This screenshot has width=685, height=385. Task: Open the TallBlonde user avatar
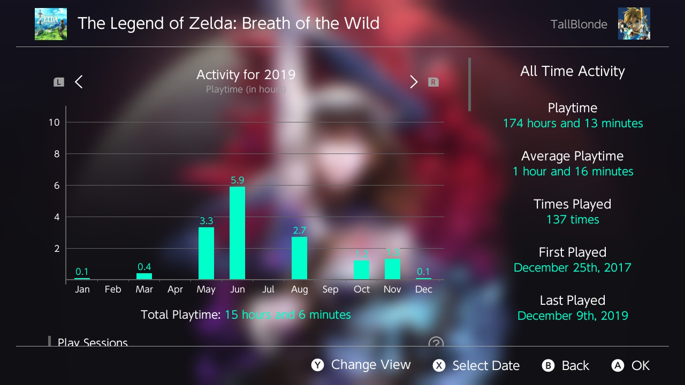pos(634,24)
